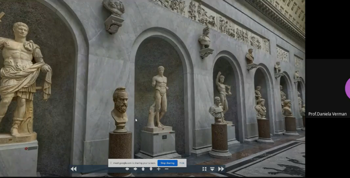This screenshot has height=178, width=350.
Task: Click the purple participant avatar
Action: [348, 88]
